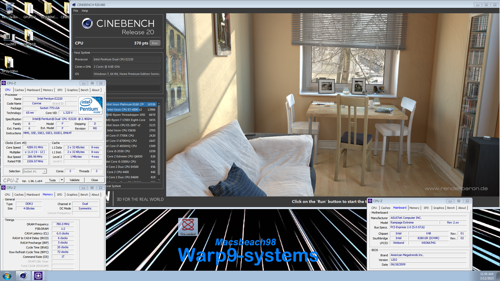Open the File menu in Cinebench
500x281 pixels.
click(x=76, y=11)
